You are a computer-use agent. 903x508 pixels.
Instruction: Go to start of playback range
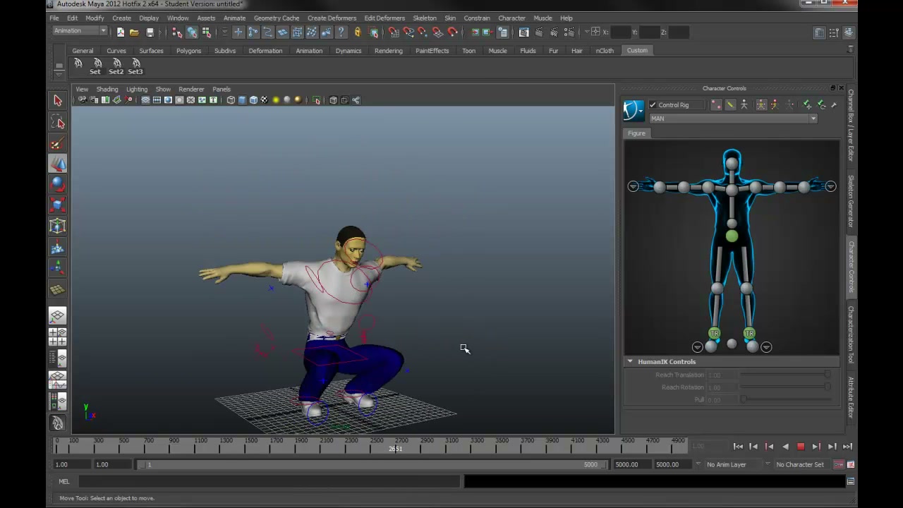[738, 447]
